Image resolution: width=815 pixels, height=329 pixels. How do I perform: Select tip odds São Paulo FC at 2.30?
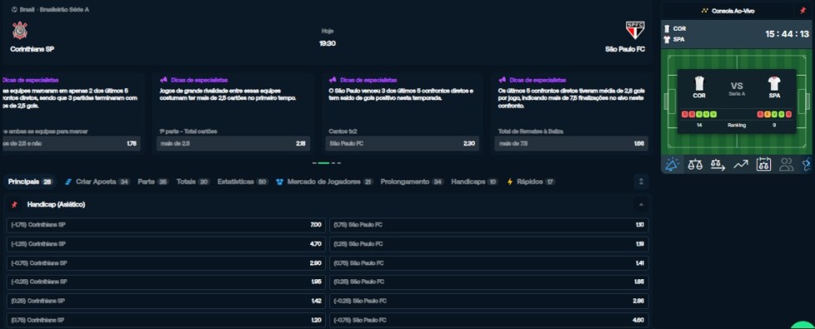(x=403, y=144)
